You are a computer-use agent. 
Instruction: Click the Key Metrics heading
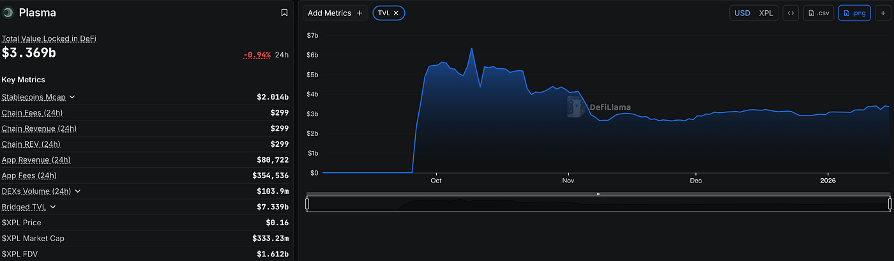point(24,80)
